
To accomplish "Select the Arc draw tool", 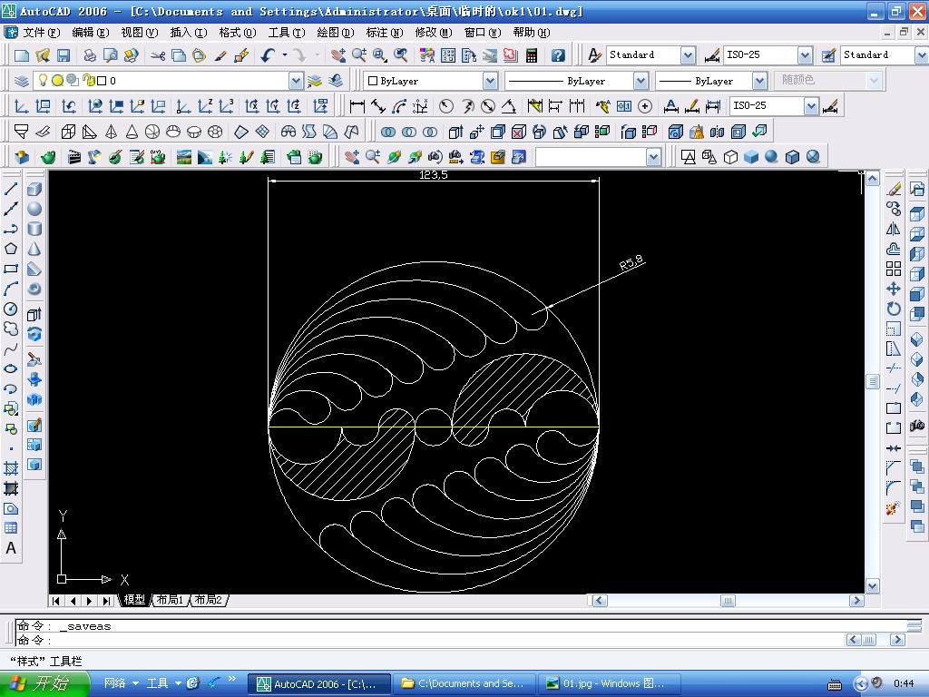I will (x=11, y=289).
